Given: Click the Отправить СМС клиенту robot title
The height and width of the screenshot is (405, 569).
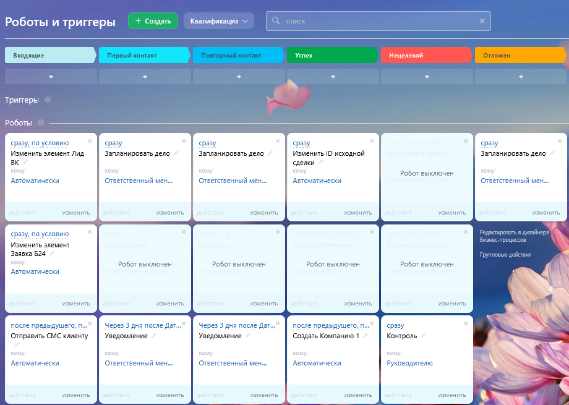Looking at the screenshot, I should 49,336.
